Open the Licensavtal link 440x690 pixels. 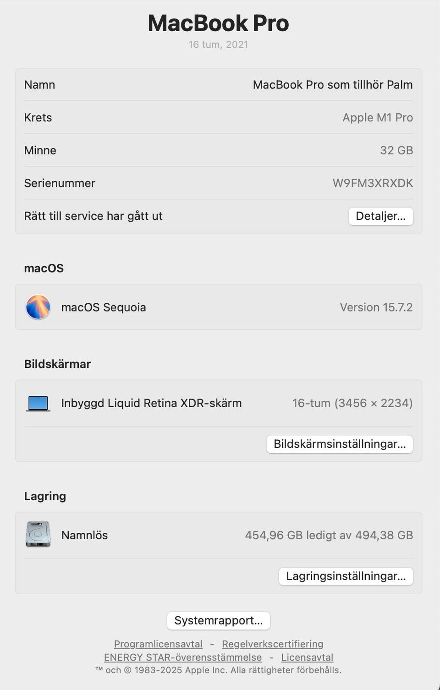[x=307, y=657]
